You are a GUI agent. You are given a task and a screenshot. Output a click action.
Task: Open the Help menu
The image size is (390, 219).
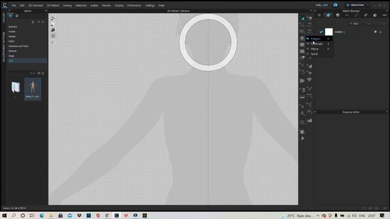161,5
